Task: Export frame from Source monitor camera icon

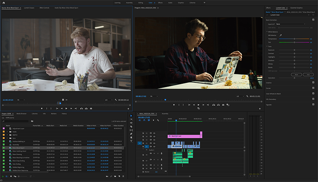Action: (91, 108)
